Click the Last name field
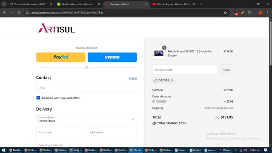The height and width of the screenshot is (153, 272). (112, 132)
